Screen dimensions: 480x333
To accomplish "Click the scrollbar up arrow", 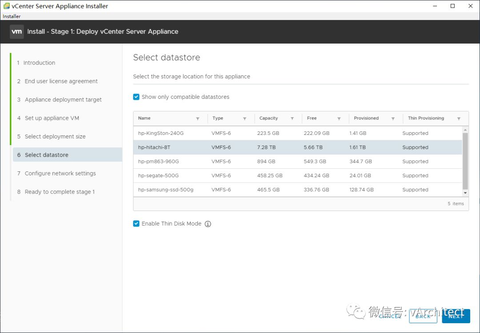I will pos(465,130).
